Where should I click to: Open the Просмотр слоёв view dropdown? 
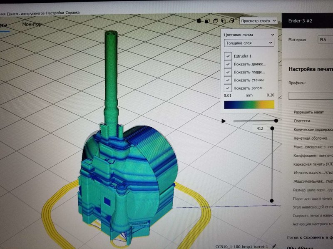[258, 20]
